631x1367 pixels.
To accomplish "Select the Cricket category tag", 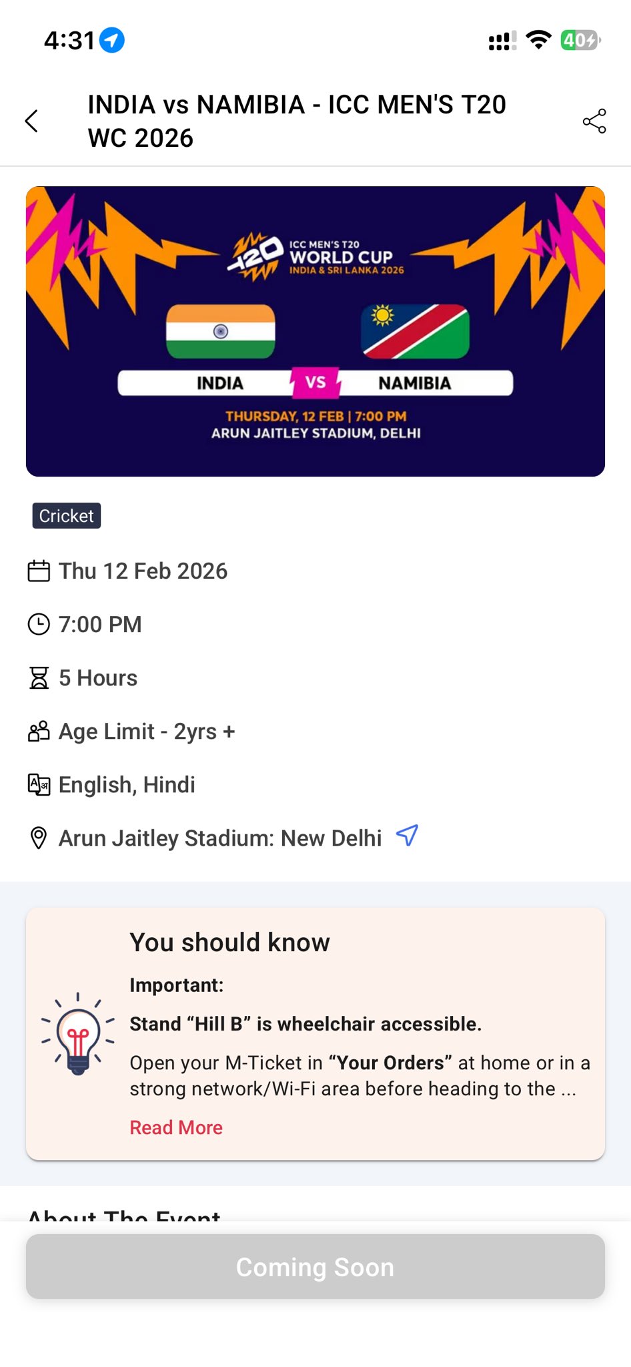I will pyautogui.click(x=67, y=516).
